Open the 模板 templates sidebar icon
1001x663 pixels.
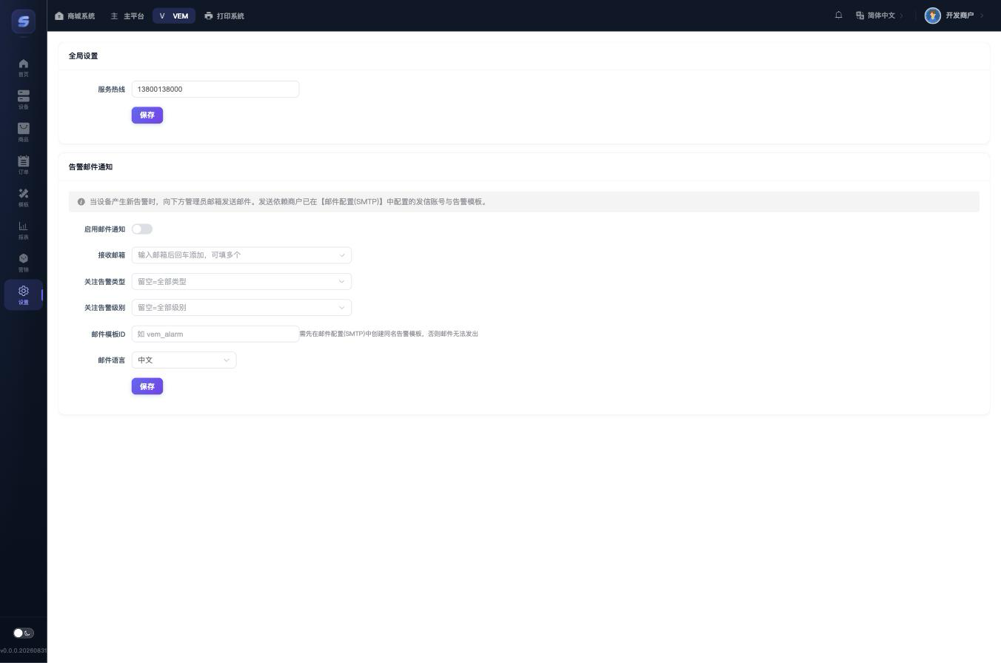coord(23,198)
